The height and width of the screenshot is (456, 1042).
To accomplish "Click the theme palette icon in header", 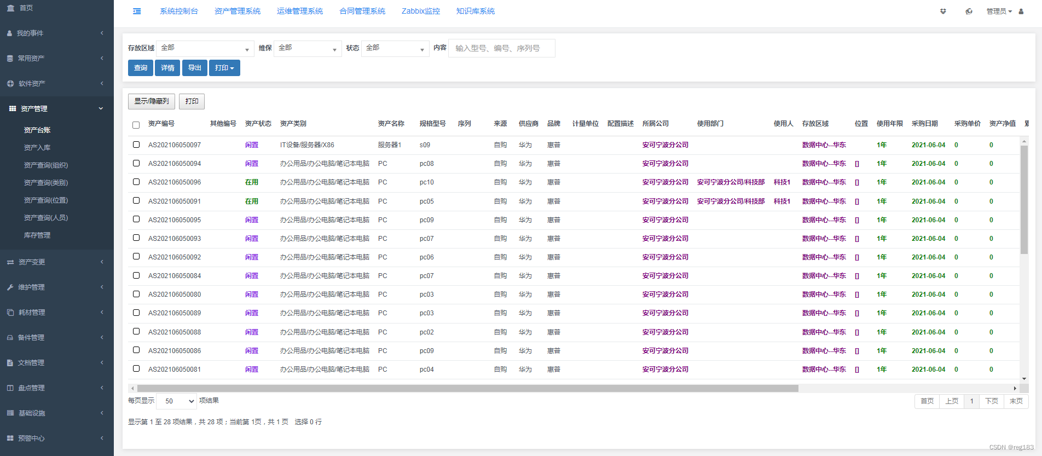I will [969, 11].
